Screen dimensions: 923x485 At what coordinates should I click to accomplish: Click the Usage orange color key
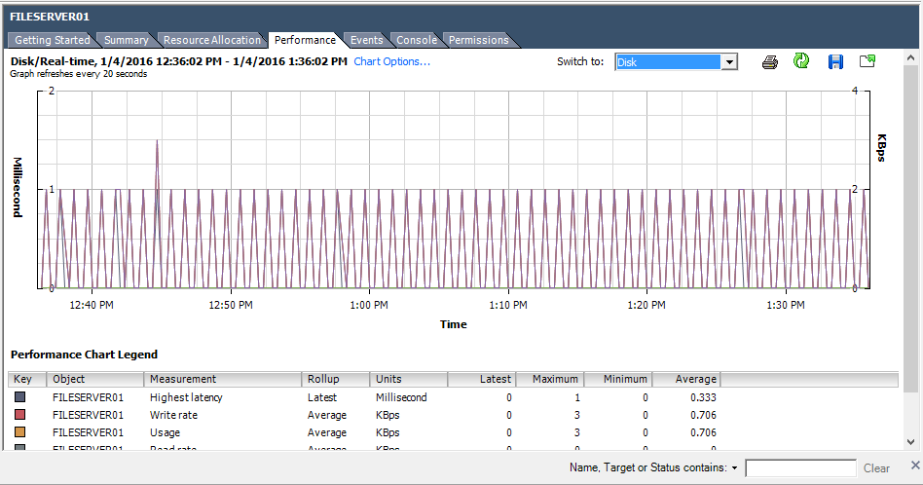coord(20,432)
